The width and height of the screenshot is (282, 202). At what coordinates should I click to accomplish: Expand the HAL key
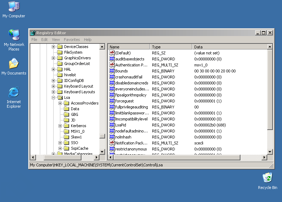(x=54, y=69)
